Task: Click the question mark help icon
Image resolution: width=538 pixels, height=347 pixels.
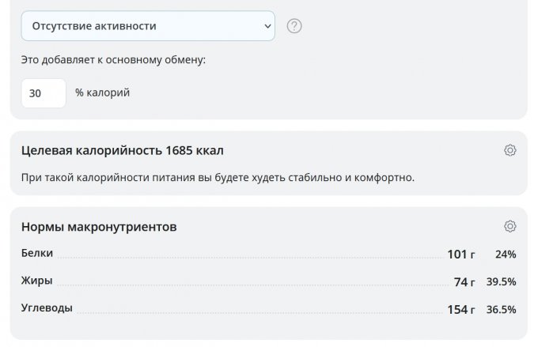Action: pos(294,26)
